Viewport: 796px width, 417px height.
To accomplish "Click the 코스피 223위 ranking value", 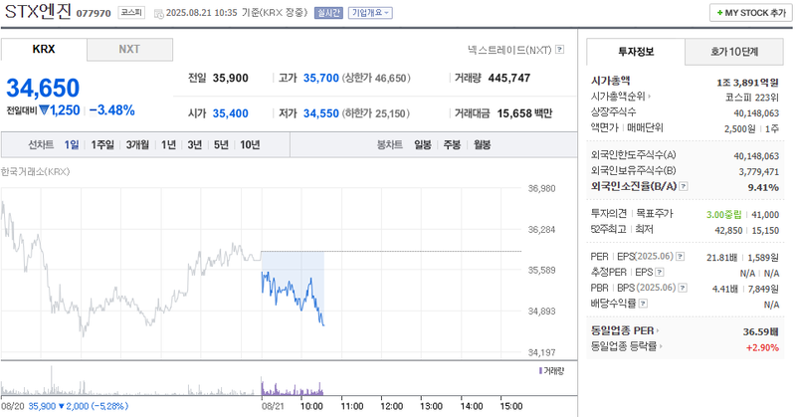I will point(752,98).
